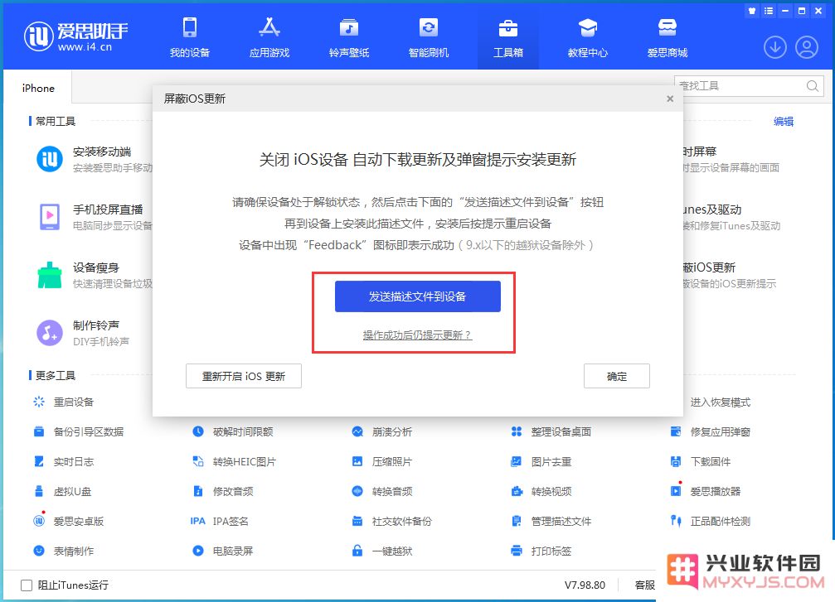Viewport: 835px width, 602px height.
Task: Open the 教程中心 tutorial center
Action: (587, 37)
